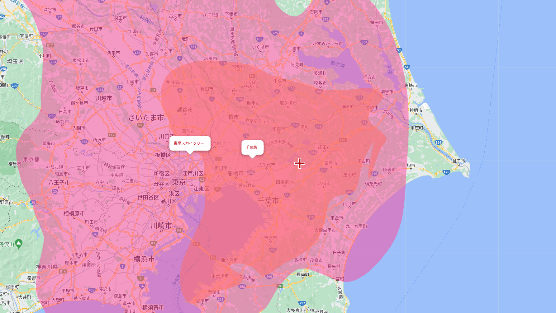The height and width of the screenshot is (313, 556).
Task: Click the Route 409 shield near 富里市
Action: click(x=324, y=170)
